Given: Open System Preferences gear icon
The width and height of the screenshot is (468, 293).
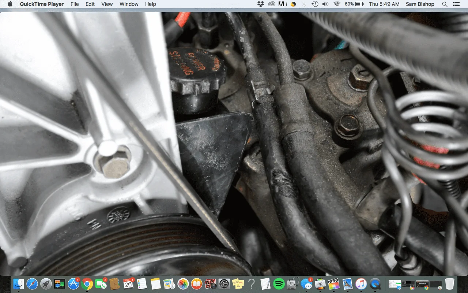Looking at the screenshot, I should tap(224, 283).
